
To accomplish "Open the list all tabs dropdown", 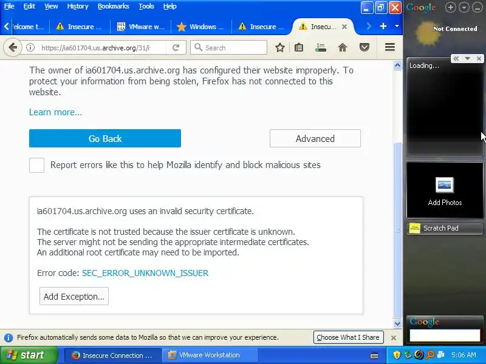I will [x=397, y=26].
